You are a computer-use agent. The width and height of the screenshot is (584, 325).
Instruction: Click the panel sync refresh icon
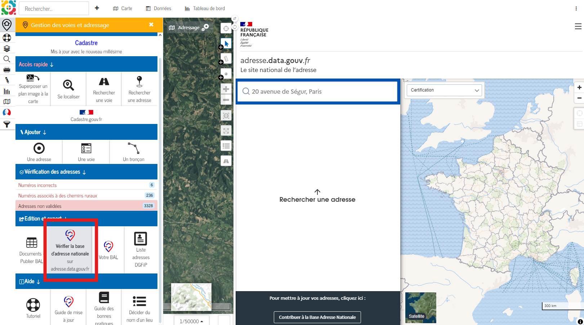tap(235, 27)
